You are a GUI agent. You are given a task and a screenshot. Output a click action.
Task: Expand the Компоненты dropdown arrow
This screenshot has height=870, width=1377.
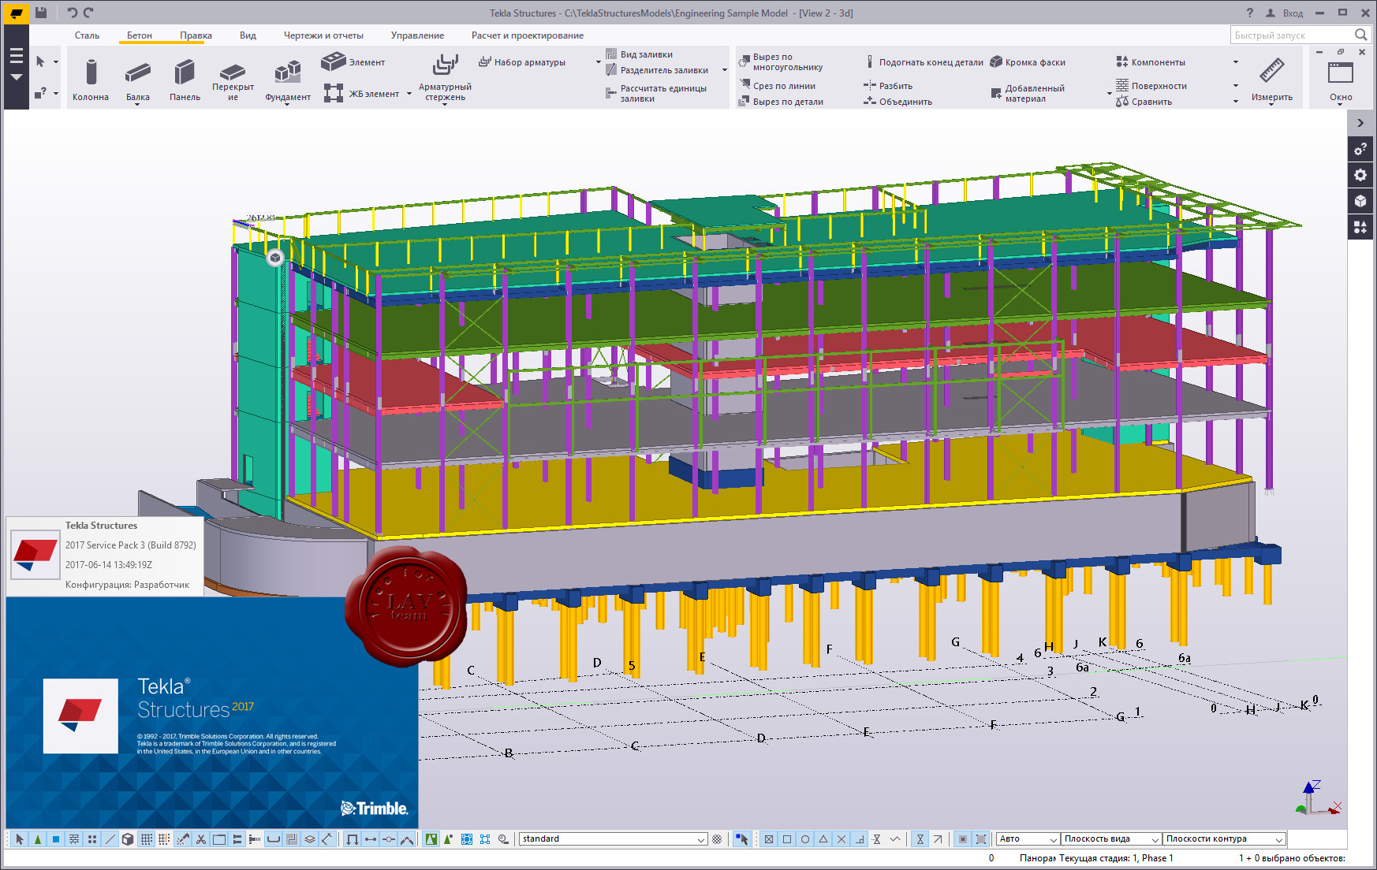pyautogui.click(x=1236, y=62)
